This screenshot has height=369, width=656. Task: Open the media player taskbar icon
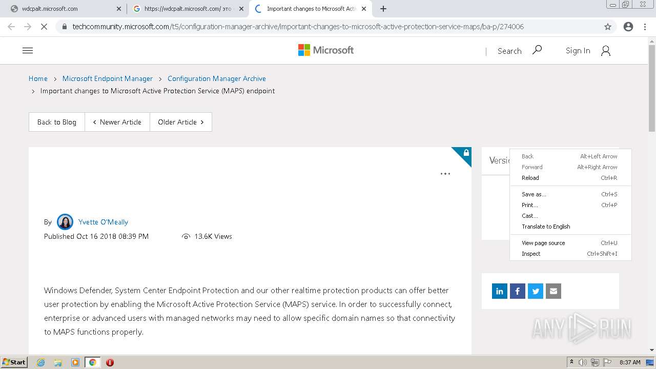pos(75,362)
